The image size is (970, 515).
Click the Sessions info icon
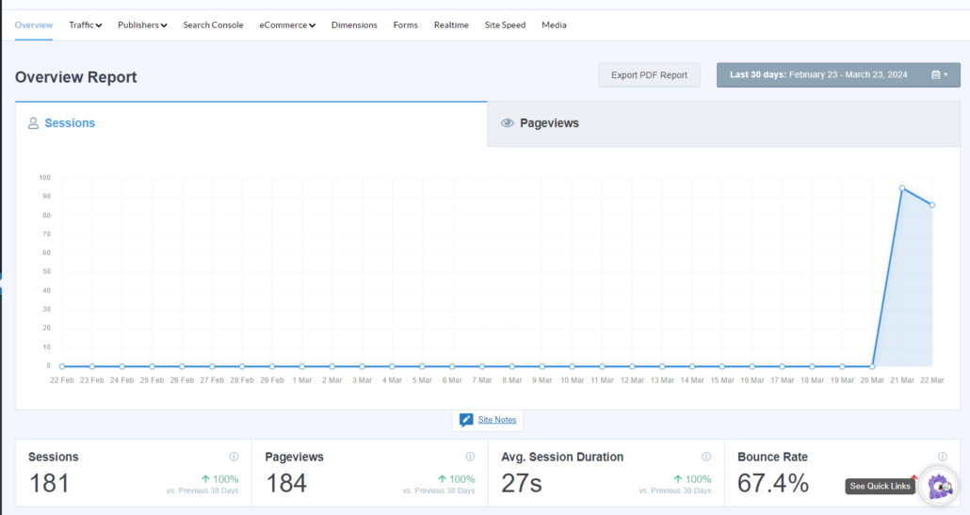click(x=234, y=457)
